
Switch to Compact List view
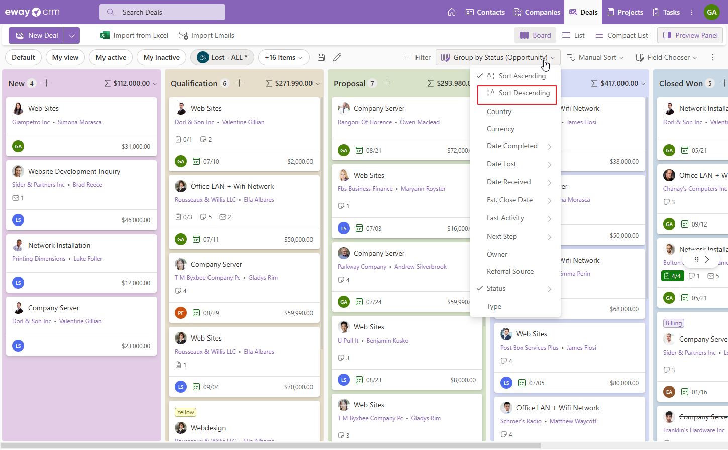pyautogui.click(x=621, y=35)
